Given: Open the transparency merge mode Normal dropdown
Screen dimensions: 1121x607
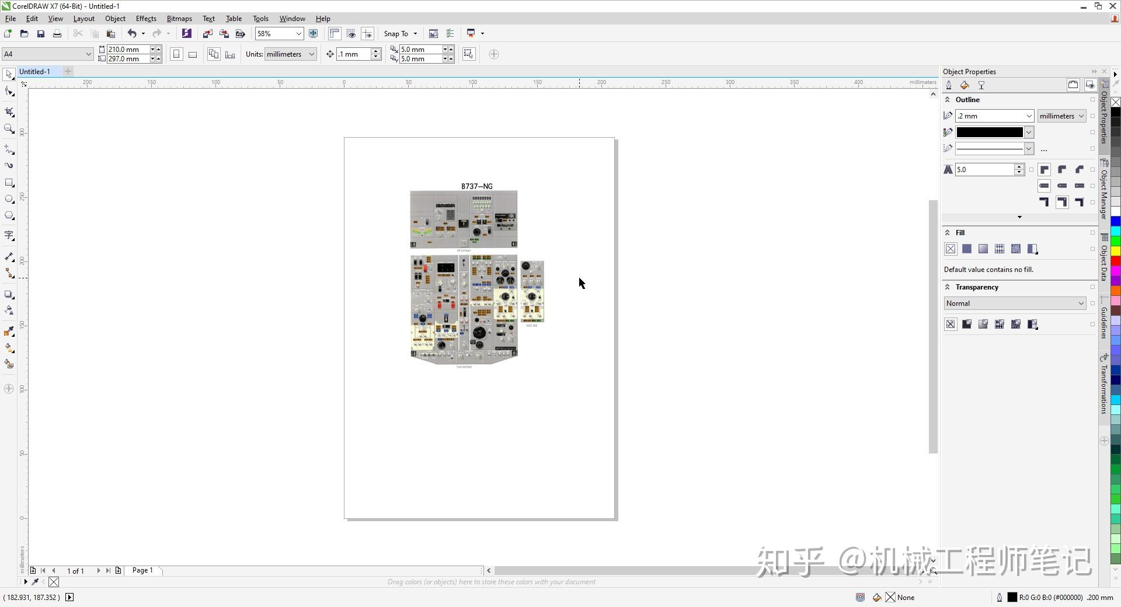Looking at the screenshot, I should [1081, 303].
